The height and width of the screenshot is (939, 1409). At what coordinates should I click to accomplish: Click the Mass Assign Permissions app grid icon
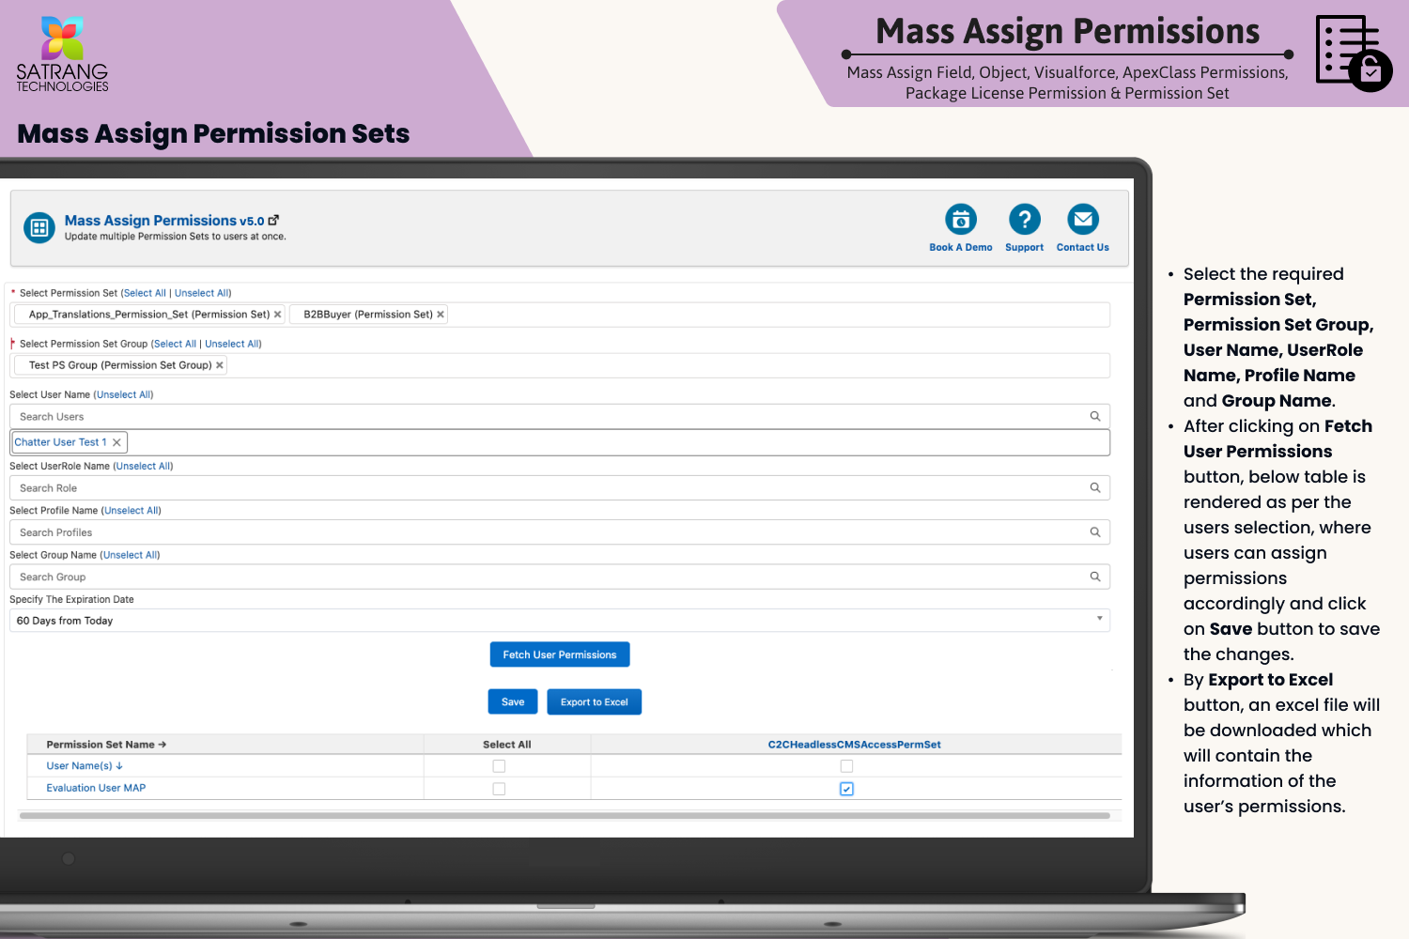click(39, 227)
